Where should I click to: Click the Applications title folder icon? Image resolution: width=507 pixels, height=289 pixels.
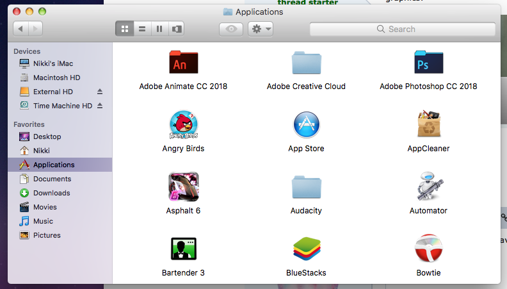[x=228, y=12]
